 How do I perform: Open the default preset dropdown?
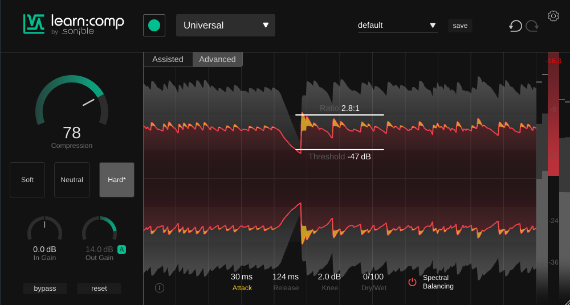(397, 26)
